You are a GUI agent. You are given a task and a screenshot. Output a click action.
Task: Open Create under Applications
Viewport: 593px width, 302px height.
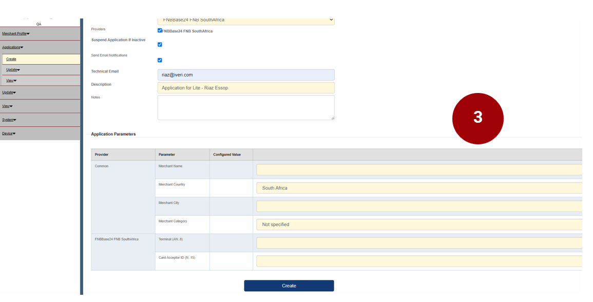(x=11, y=59)
